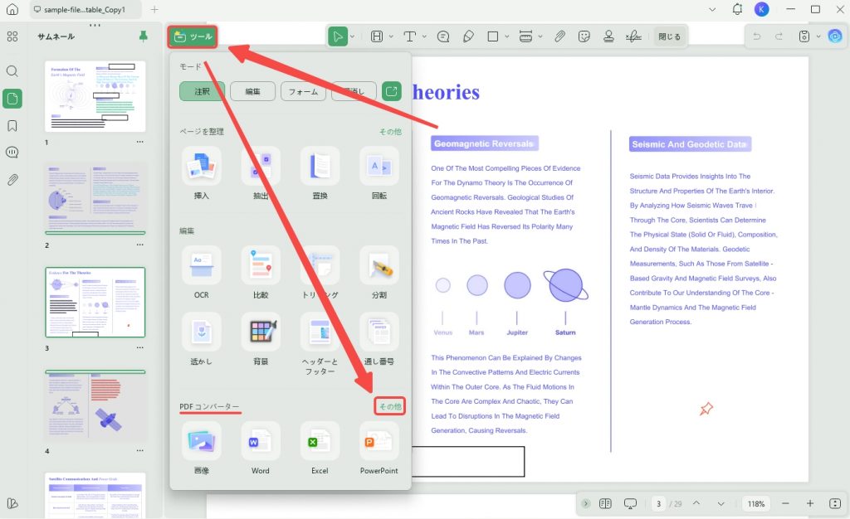Open the comments panel in sidebar
Viewport: 850px width, 519px height.
12,152
